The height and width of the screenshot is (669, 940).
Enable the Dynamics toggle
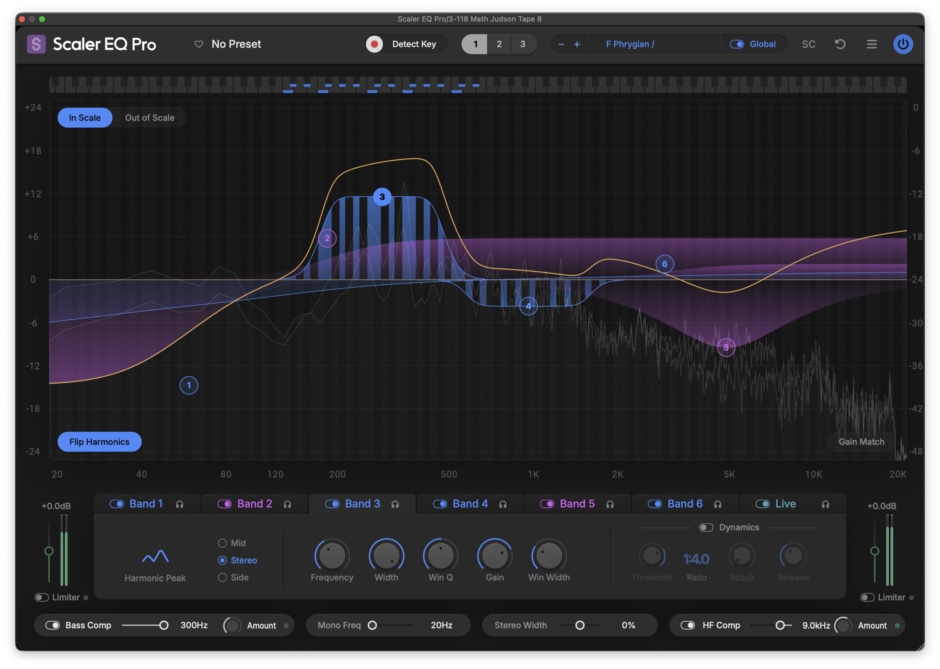click(706, 527)
